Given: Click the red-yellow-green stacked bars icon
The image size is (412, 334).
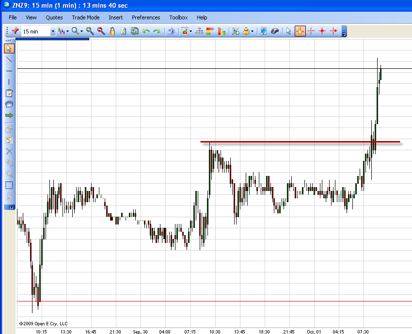Looking at the screenshot, I should 210,31.
